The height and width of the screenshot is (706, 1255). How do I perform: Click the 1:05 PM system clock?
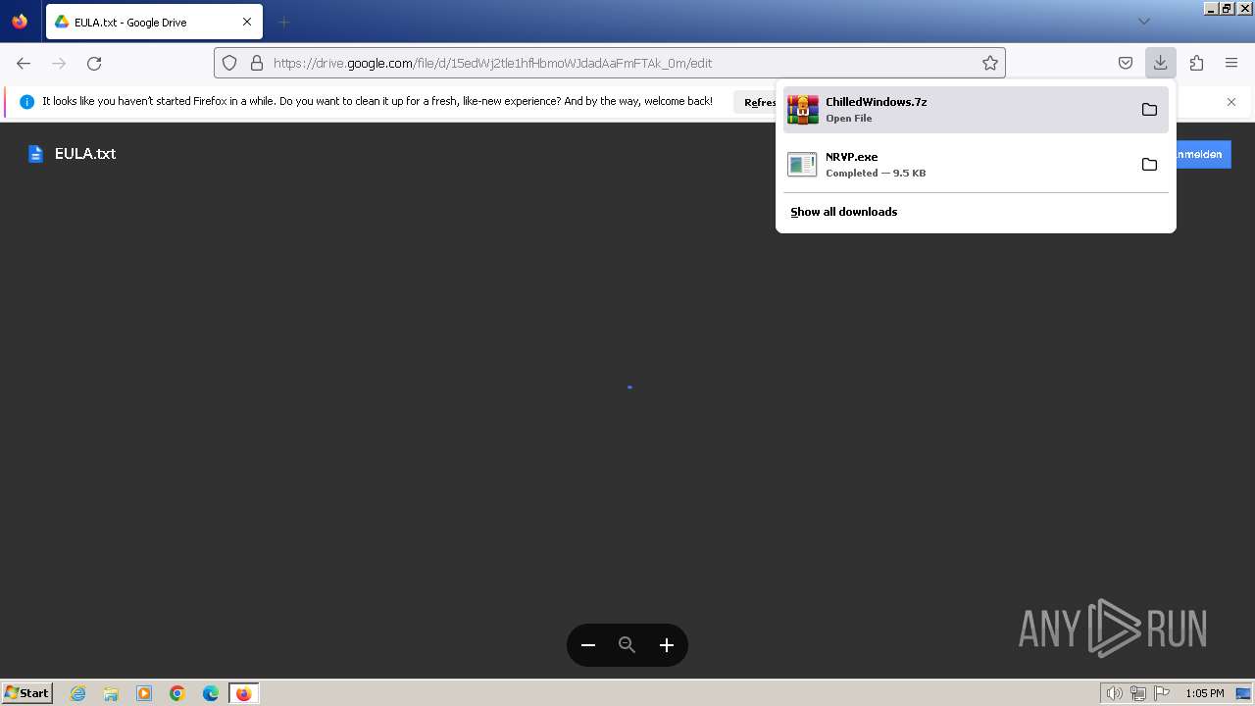tap(1205, 693)
